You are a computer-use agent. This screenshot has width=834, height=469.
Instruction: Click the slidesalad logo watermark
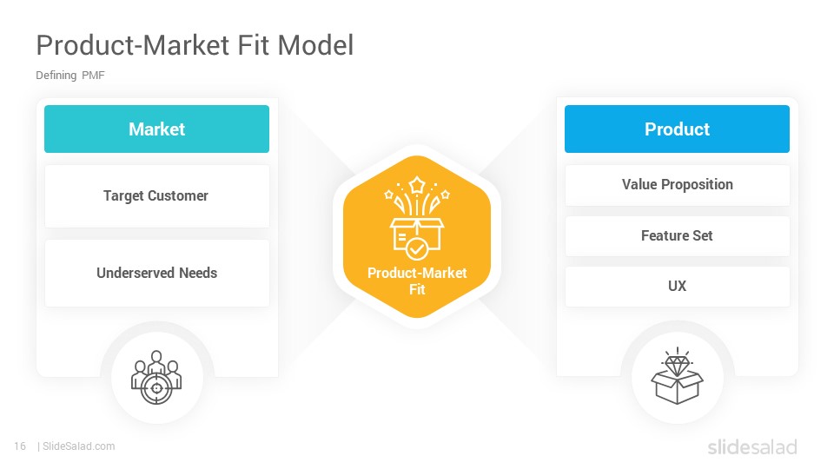752,447
